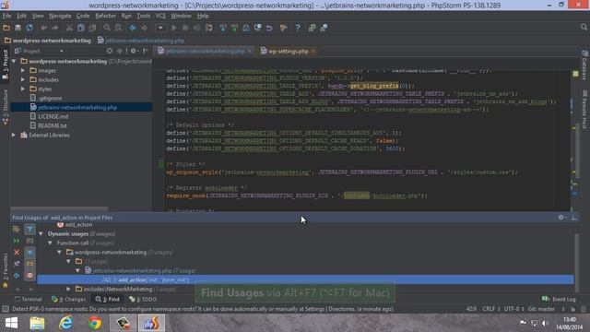Select LICENSE.md in Project tree
Screen dimensions: 590x332
click(53, 117)
